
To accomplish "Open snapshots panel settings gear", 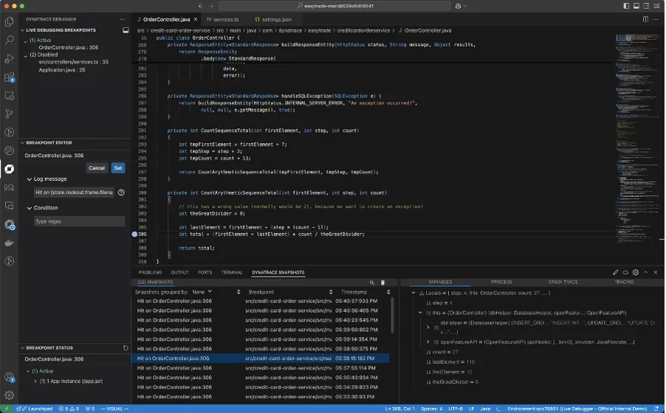I will (636, 272).
